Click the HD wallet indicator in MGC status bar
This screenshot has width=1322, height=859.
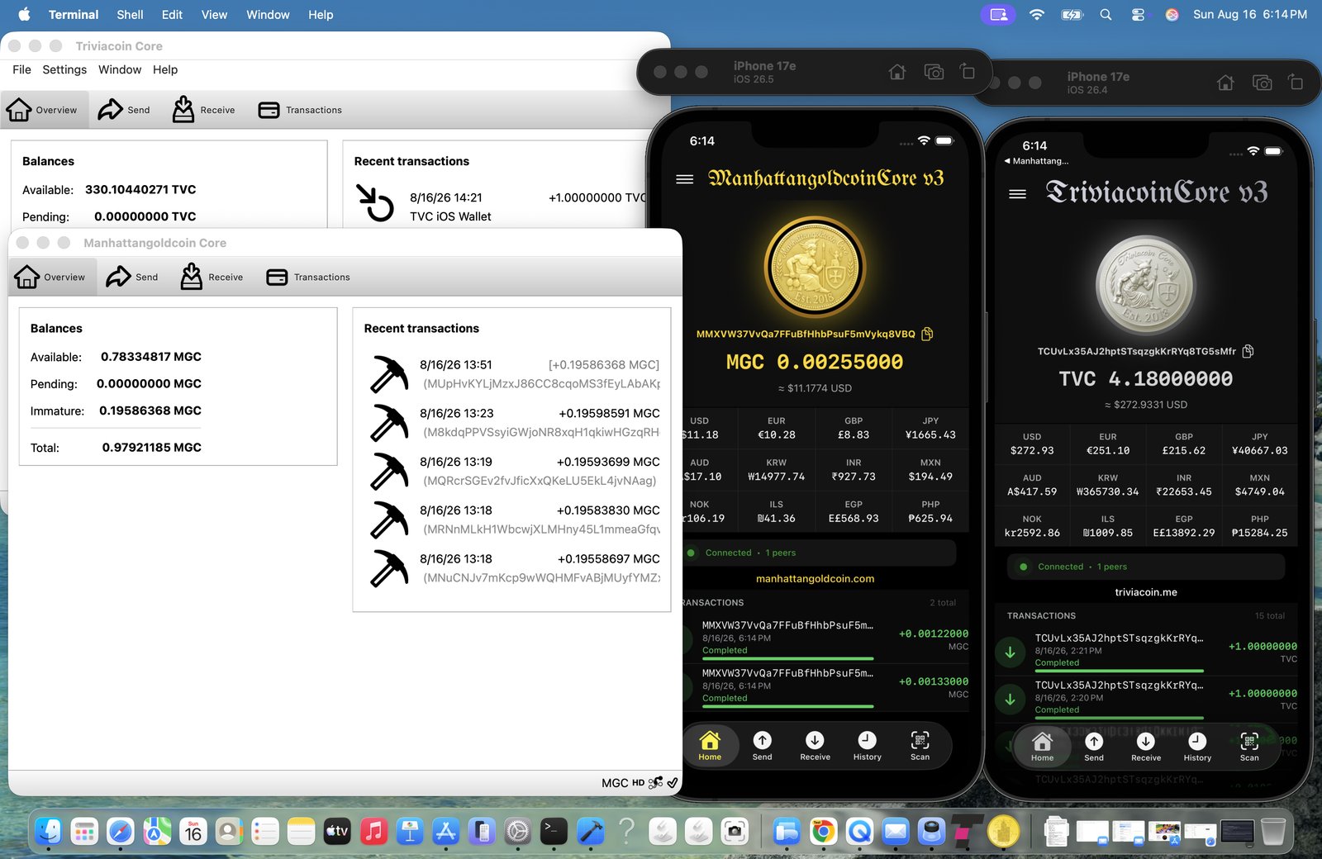[638, 782]
